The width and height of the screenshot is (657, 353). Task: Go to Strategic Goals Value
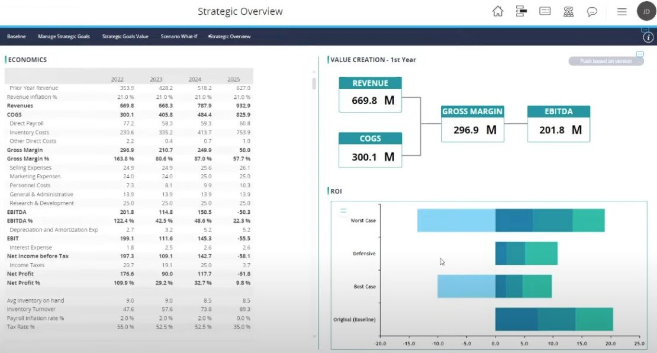125,36
